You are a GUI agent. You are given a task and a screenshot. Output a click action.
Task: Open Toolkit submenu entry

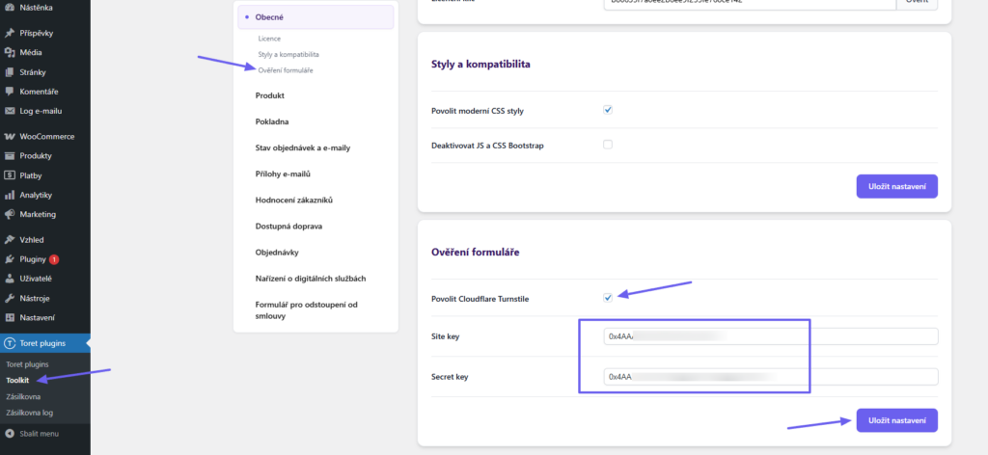click(x=17, y=380)
